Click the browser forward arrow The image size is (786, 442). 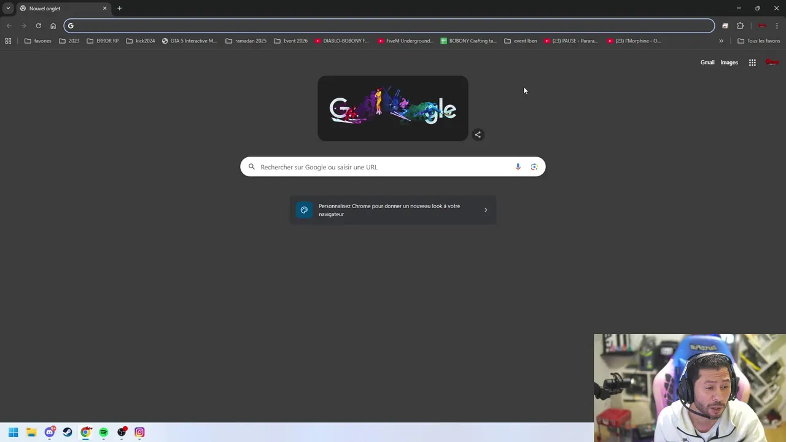(23, 26)
